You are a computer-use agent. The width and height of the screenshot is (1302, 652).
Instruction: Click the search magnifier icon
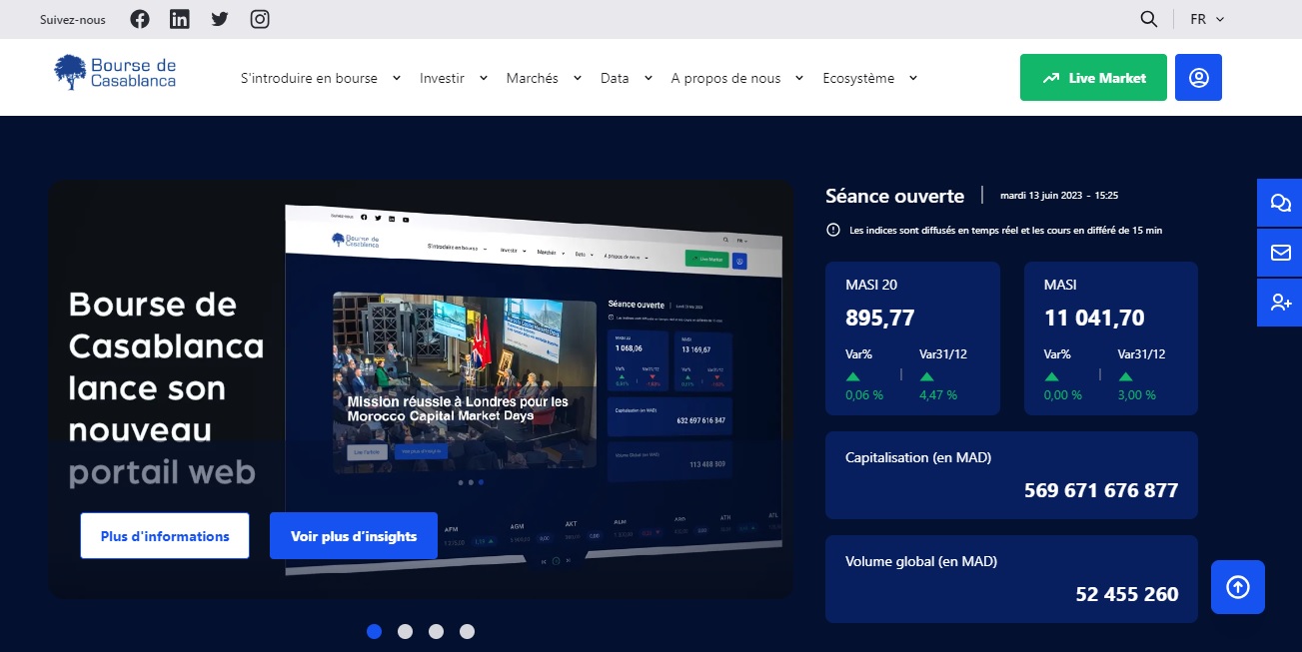tap(1149, 19)
